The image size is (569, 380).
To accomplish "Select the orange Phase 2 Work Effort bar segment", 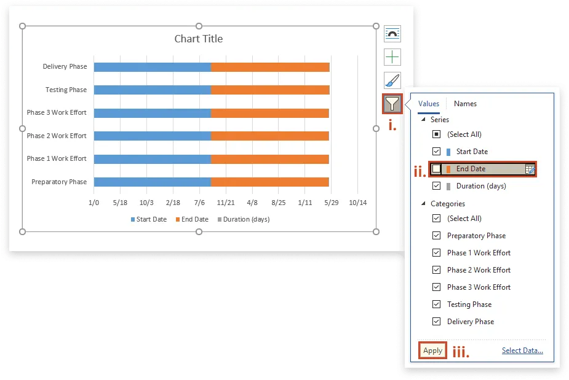I will click(x=270, y=136).
